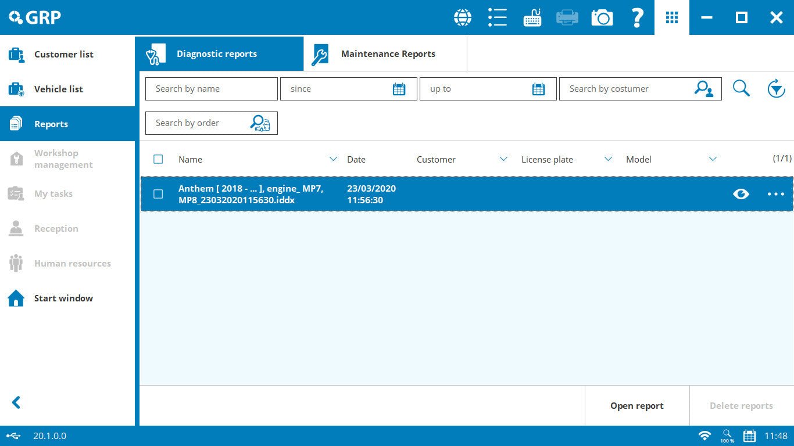Toggle the select-all checkbox in the table header
Screen dimensions: 794x446
point(158,159)
